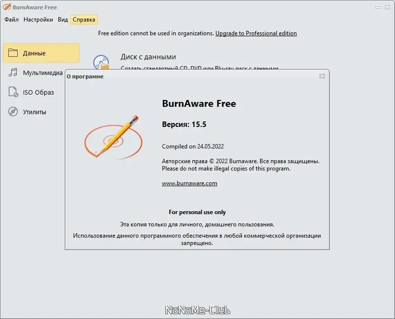Click the Авторские права copyright line

pos(240,161)
